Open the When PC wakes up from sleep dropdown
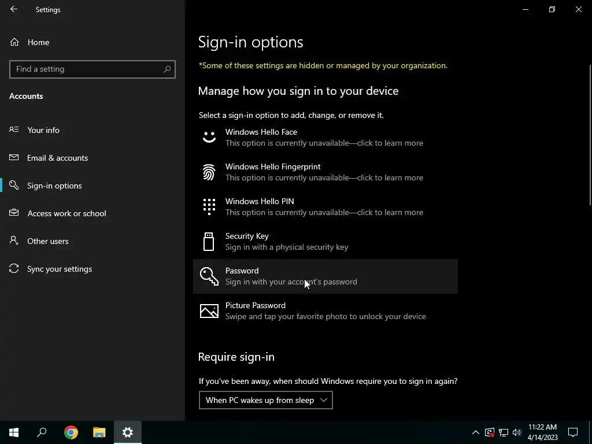 click(x=266, y=400)
